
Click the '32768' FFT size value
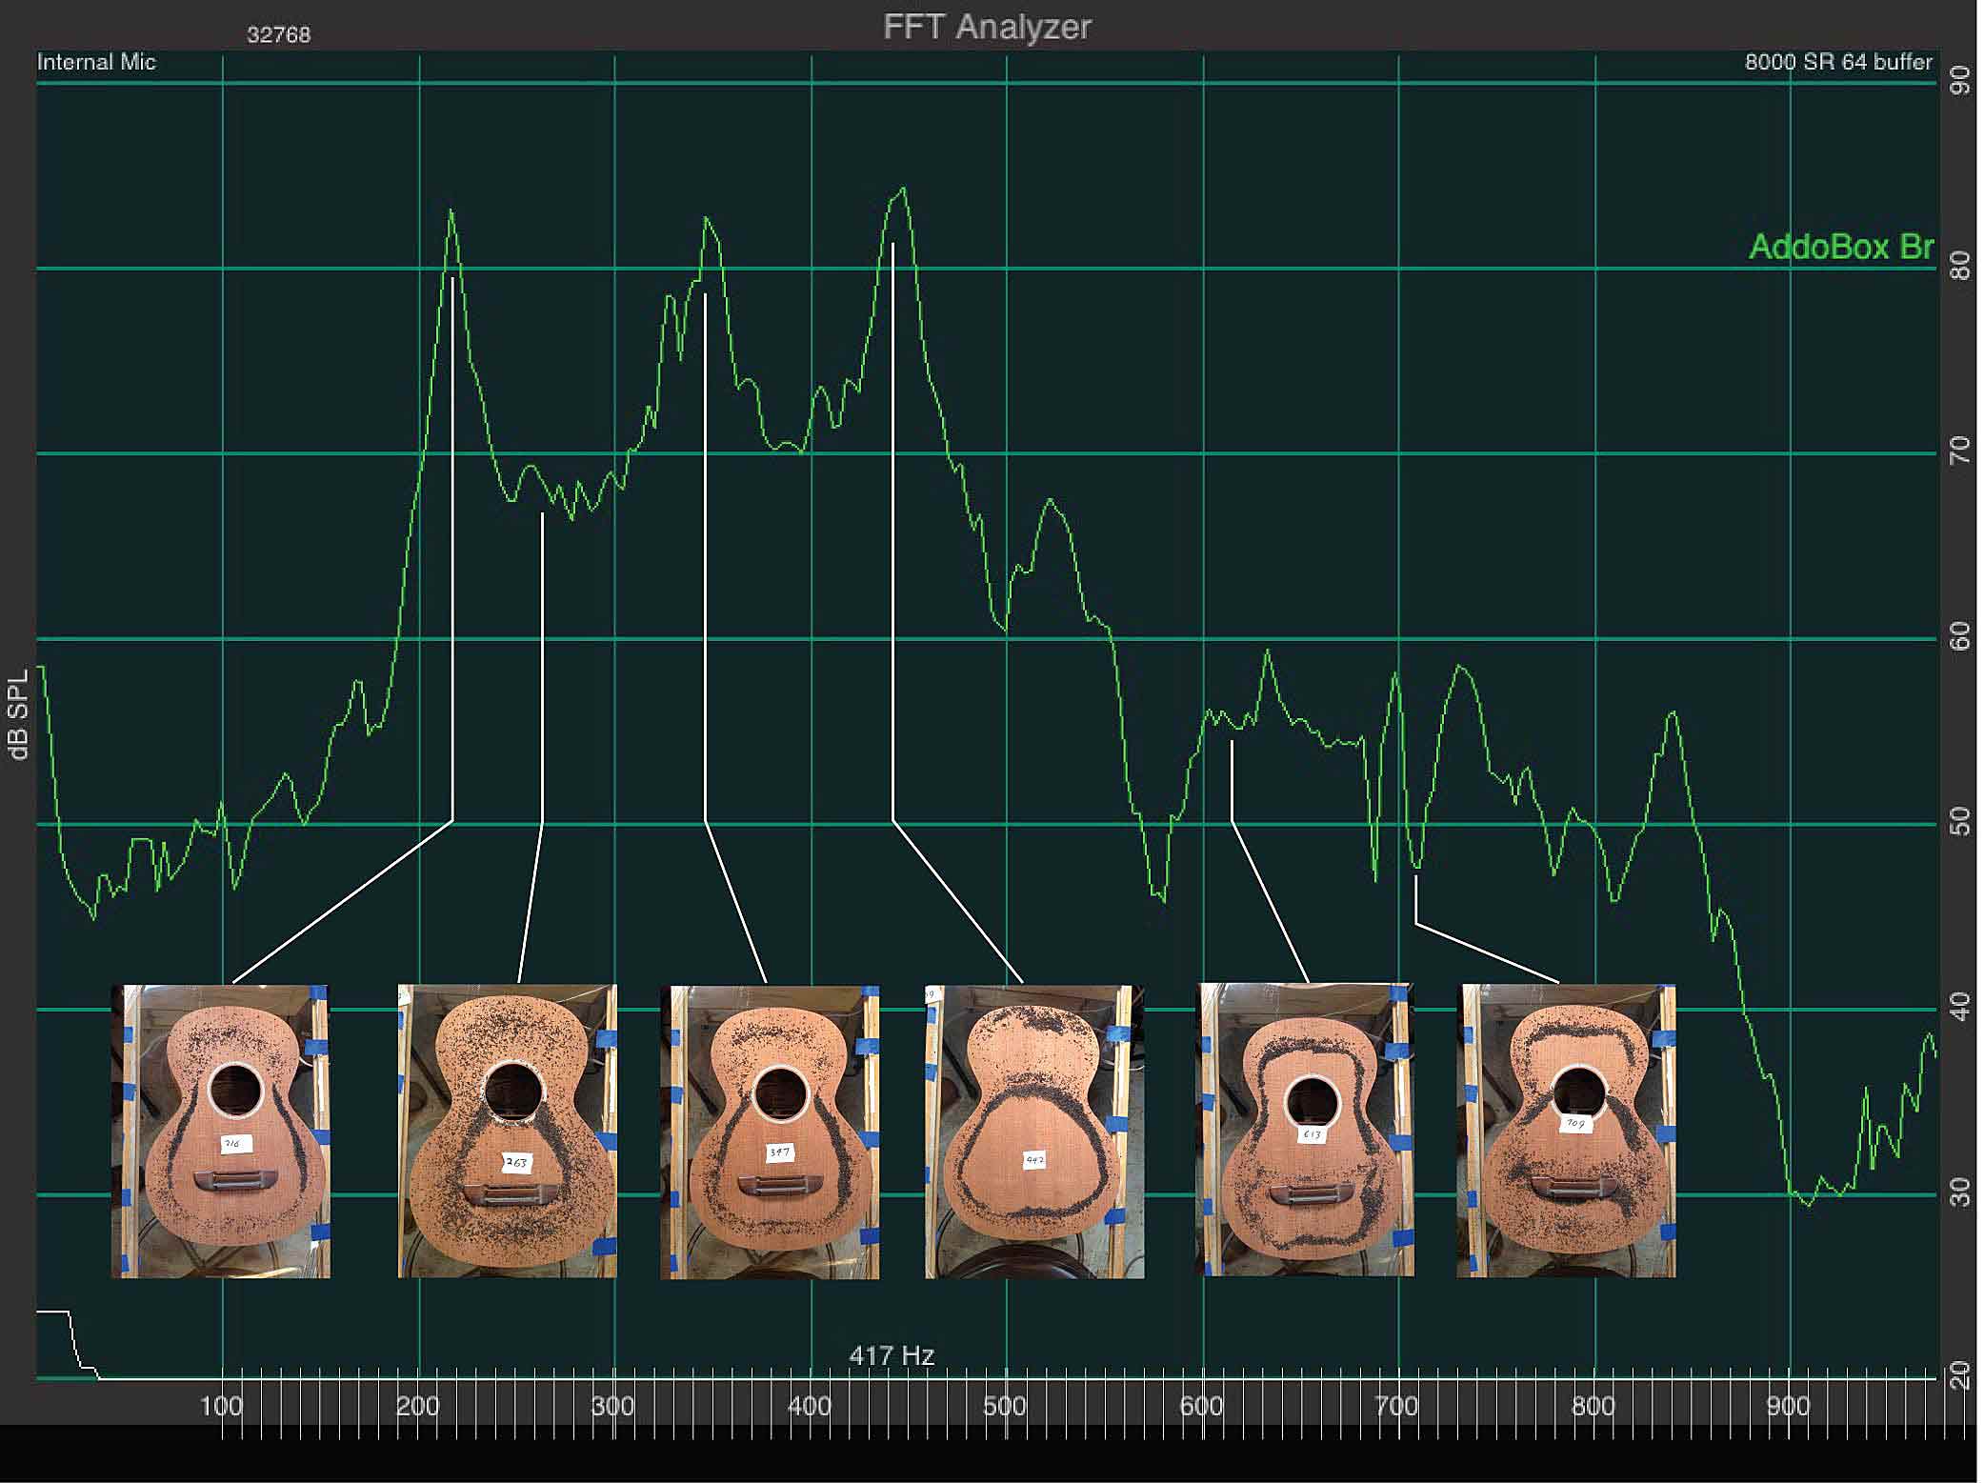pos(278,35)
